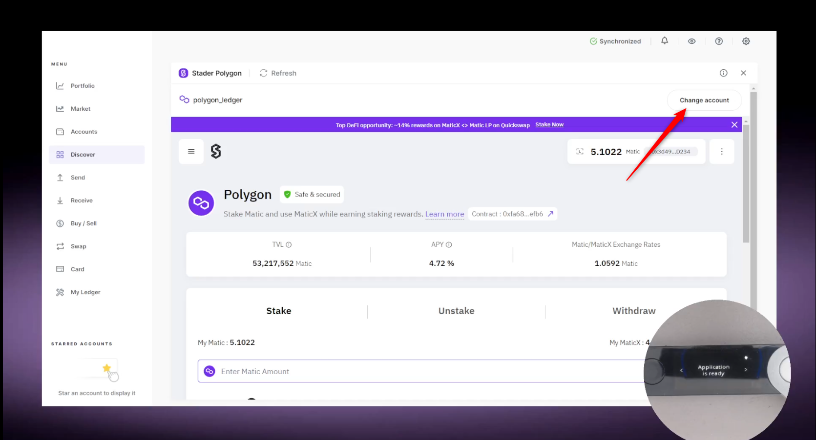This screenshot has height=440, width=816.
Task: Open the help question mark icon
Action: pyautogui.click(x=719, y=41)
